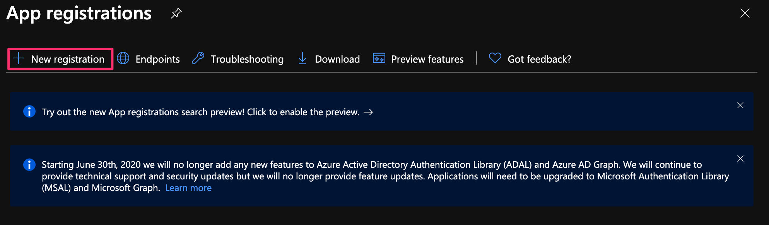Open Preview features settings
Image resolution: width=769 pixels, height=225 pixels.
pyautogui.click(x=427, y=59)
